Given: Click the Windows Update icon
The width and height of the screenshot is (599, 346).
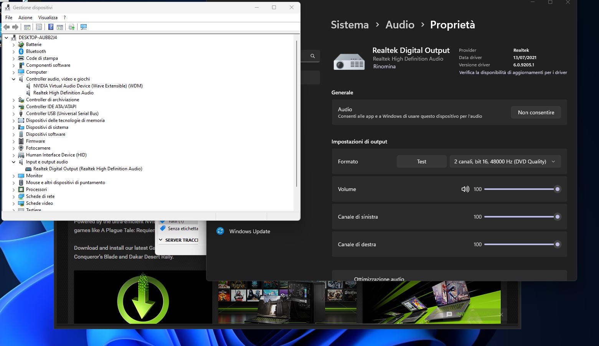Looking at the screenshot, I should tap(220, 231).
